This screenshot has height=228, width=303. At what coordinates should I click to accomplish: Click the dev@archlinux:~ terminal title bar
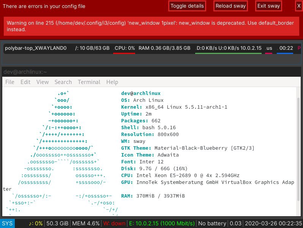(151, 72)
